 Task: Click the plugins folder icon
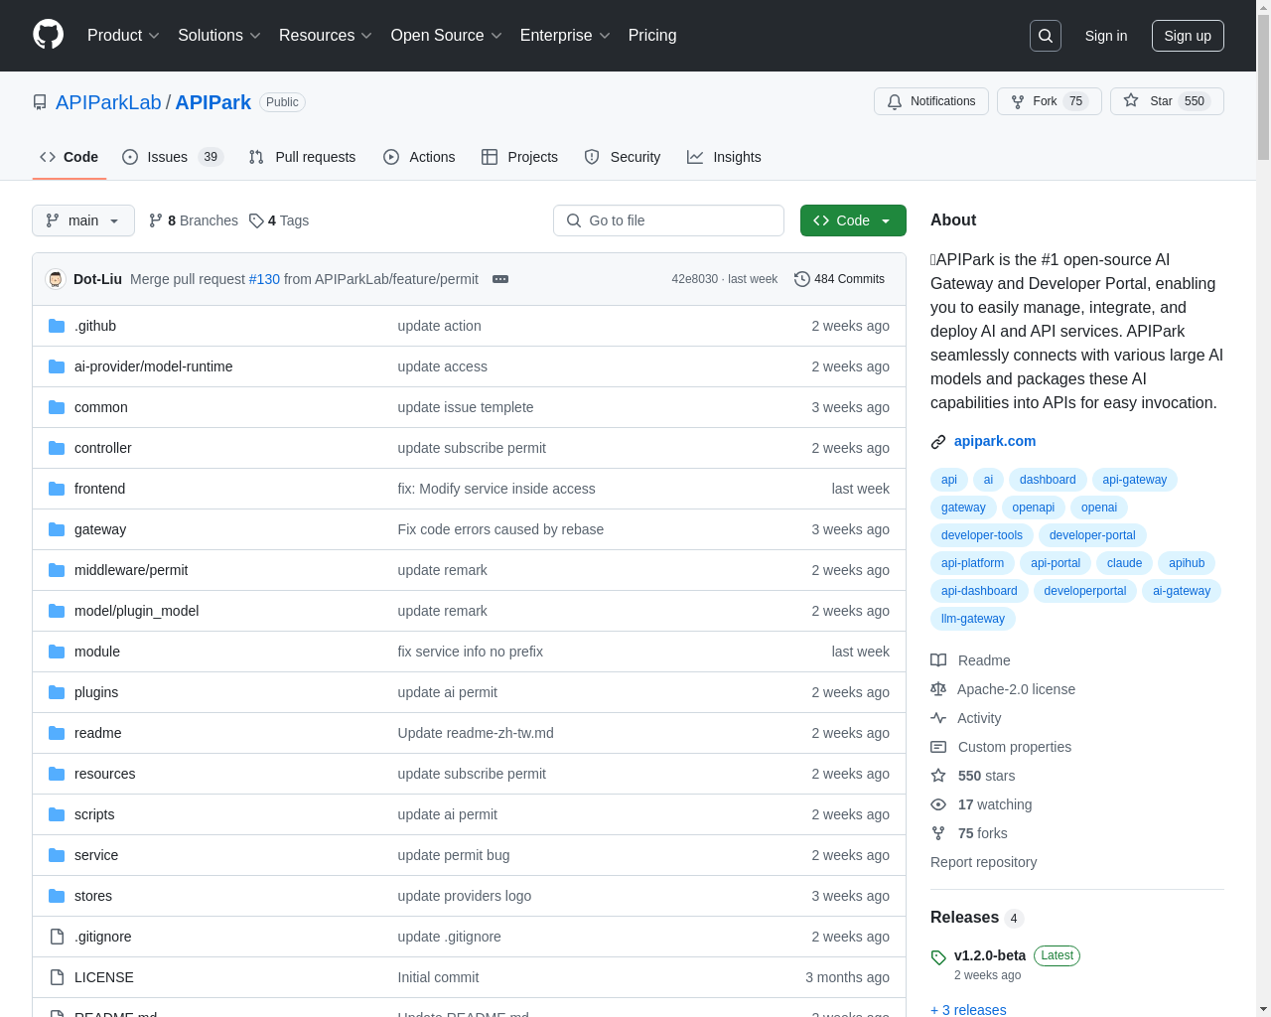pyautogui.click(x=57, y=692)
